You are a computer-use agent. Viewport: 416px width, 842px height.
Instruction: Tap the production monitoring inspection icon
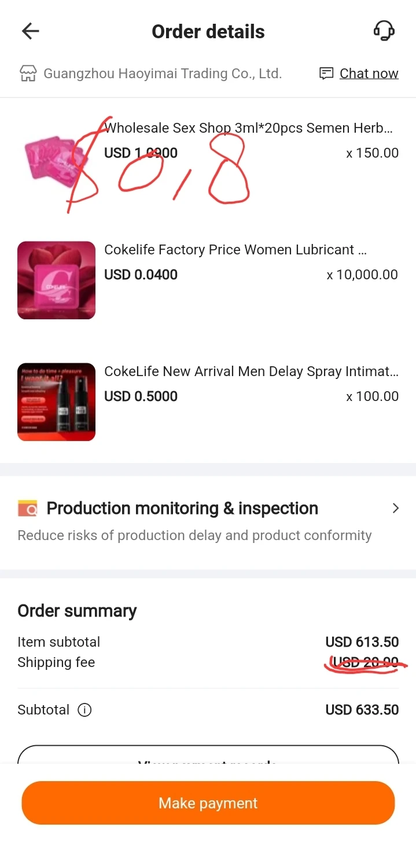click(28, 508)
